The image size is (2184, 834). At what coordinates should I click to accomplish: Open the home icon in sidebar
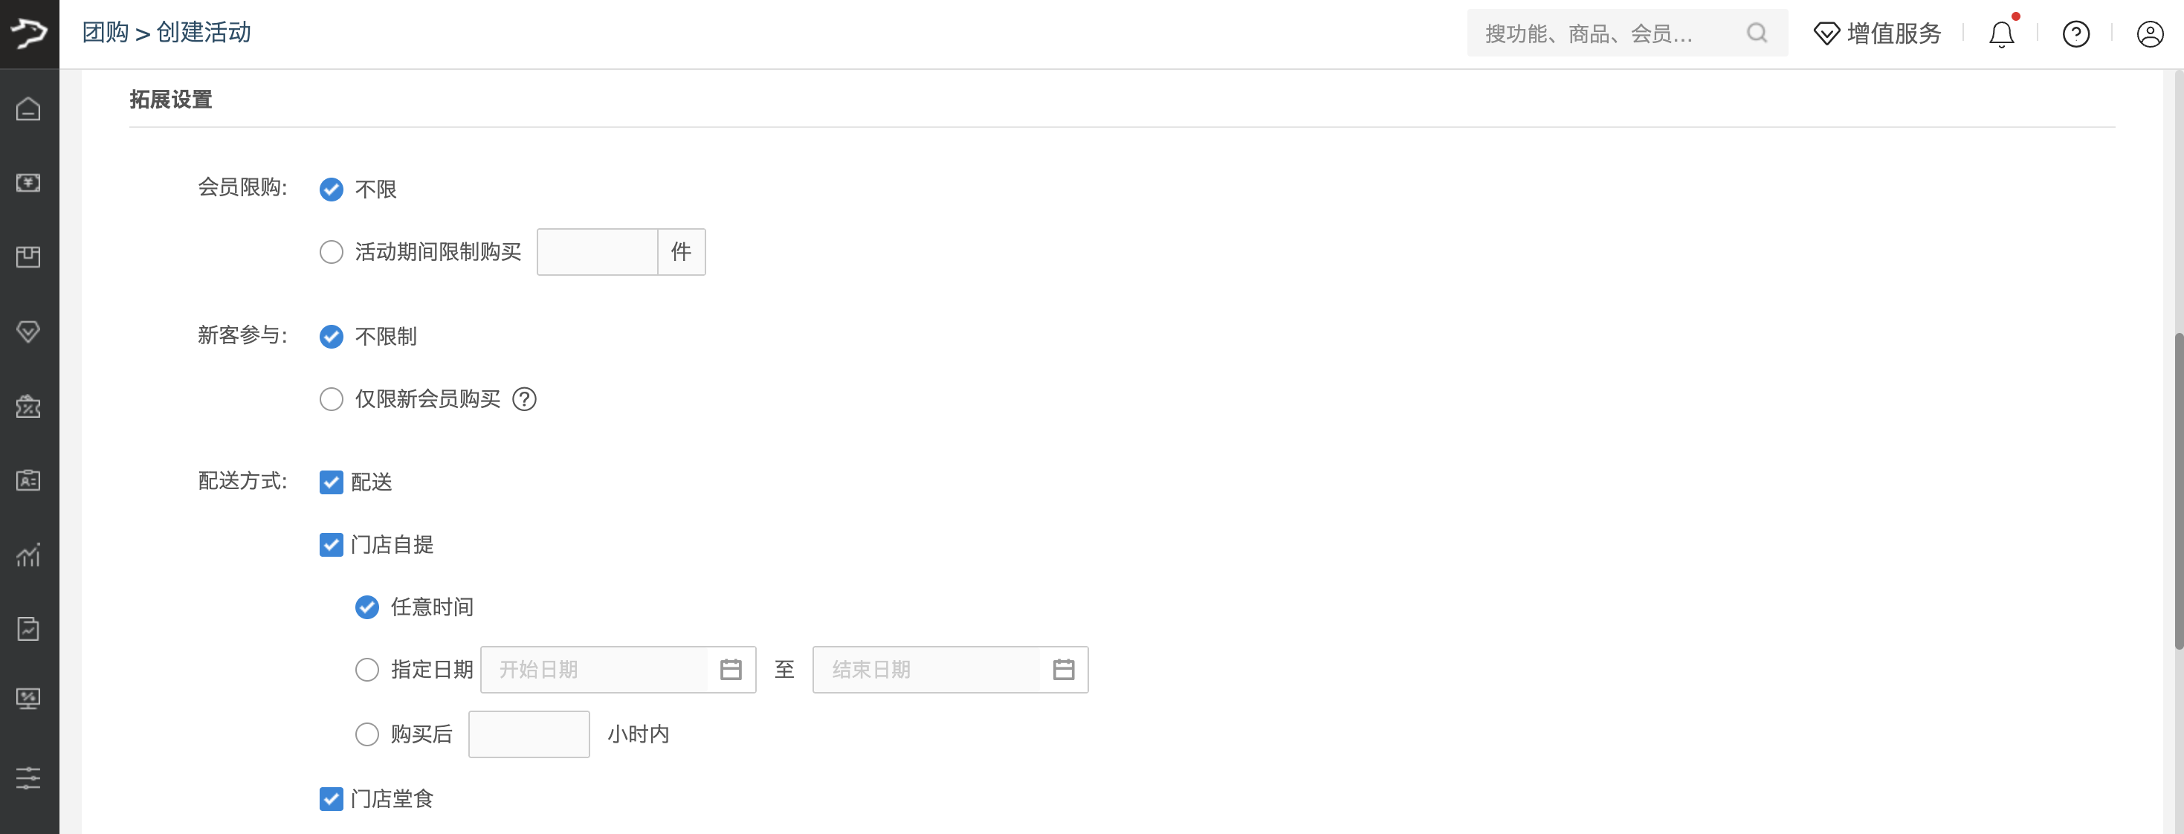tap(28, 109)
